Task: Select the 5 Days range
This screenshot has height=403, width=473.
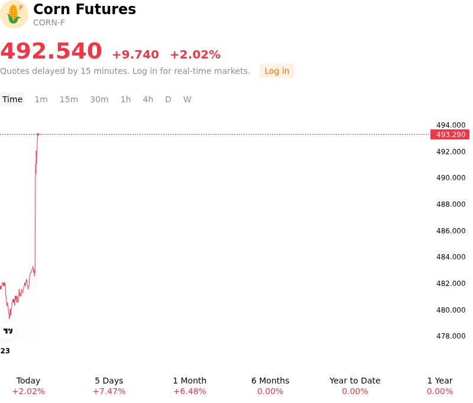Action: 109,386
